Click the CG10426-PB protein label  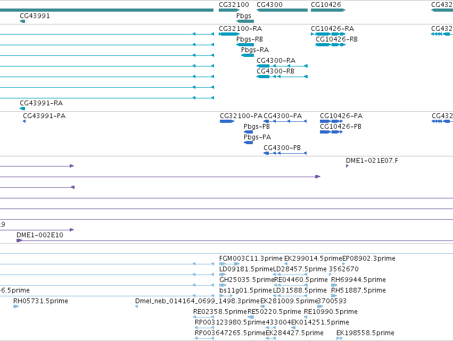coord(341,127)
